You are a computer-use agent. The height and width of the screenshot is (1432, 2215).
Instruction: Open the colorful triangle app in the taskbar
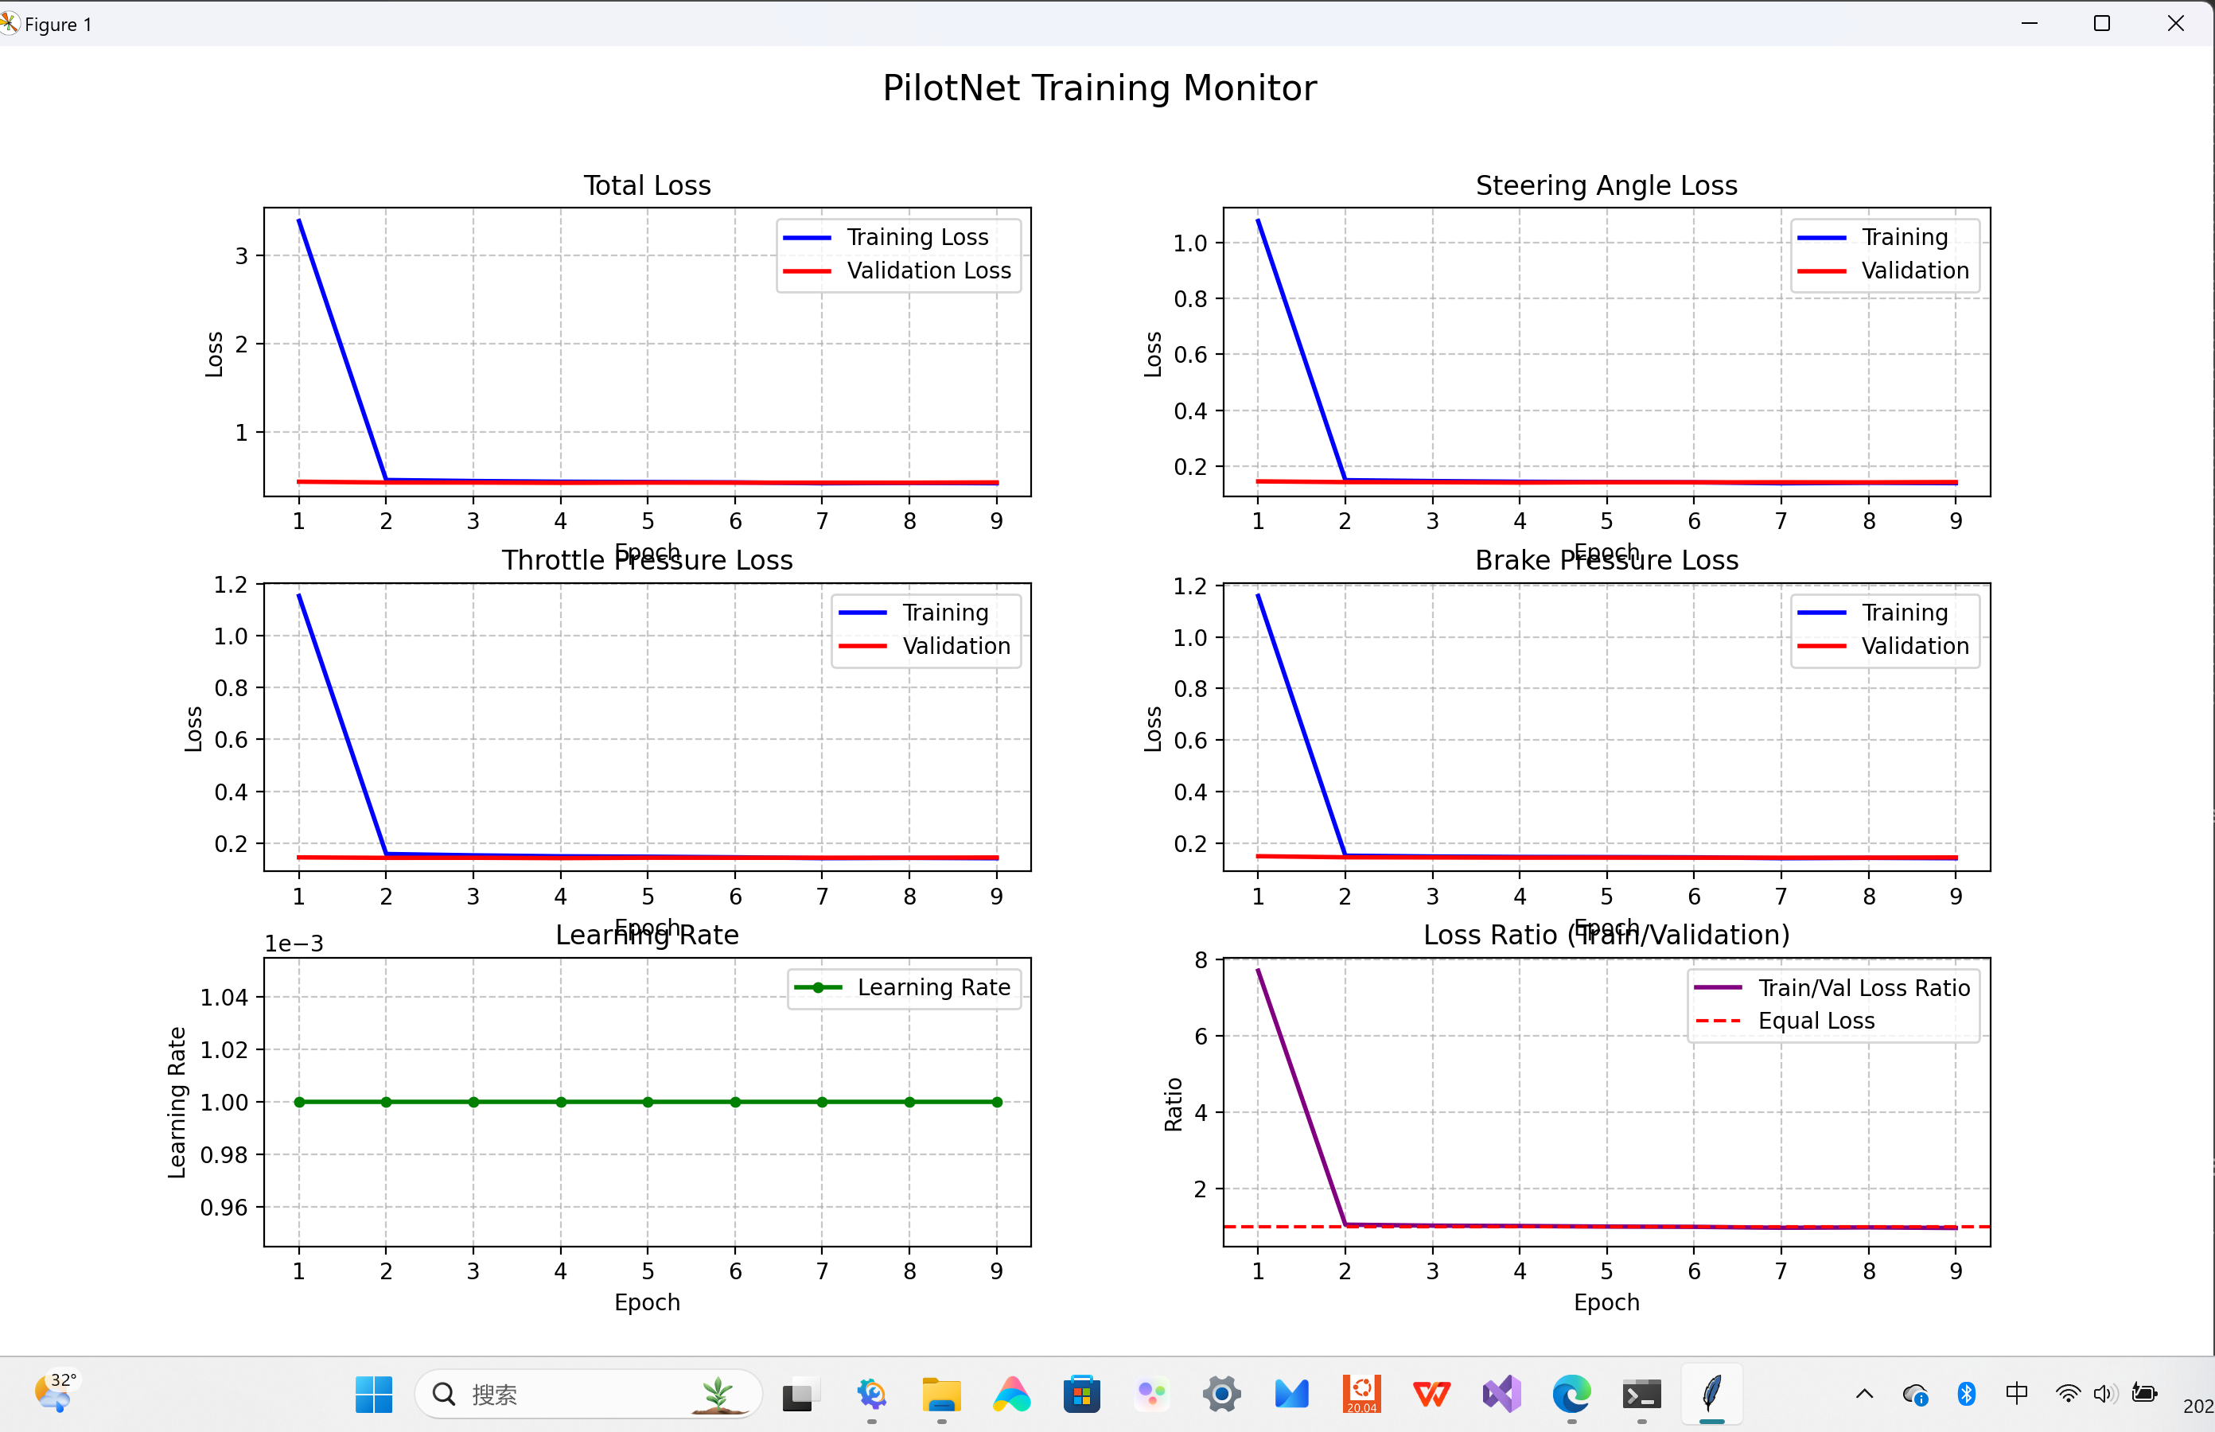pyautogui.click(x=1010, y=1394)
